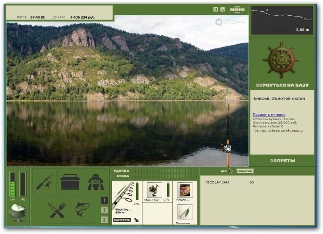Open the fishing rod tackle icon

point(44,182)
